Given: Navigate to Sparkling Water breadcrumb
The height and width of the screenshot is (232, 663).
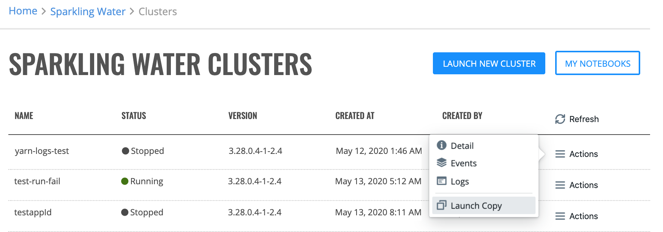Looking at the screenshot, I should 88,11.
